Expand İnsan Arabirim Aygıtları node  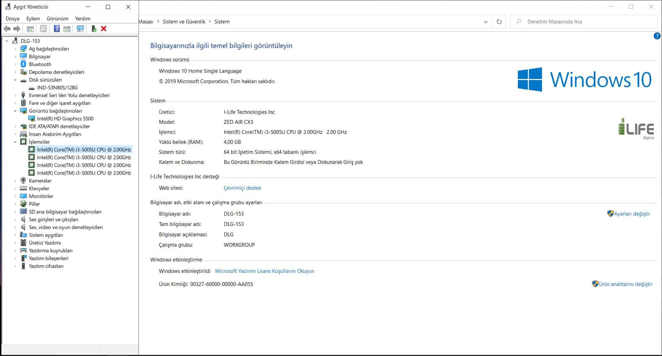click(x=15, y=134)
